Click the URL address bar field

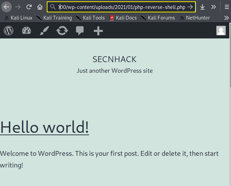tap(121, 7)
